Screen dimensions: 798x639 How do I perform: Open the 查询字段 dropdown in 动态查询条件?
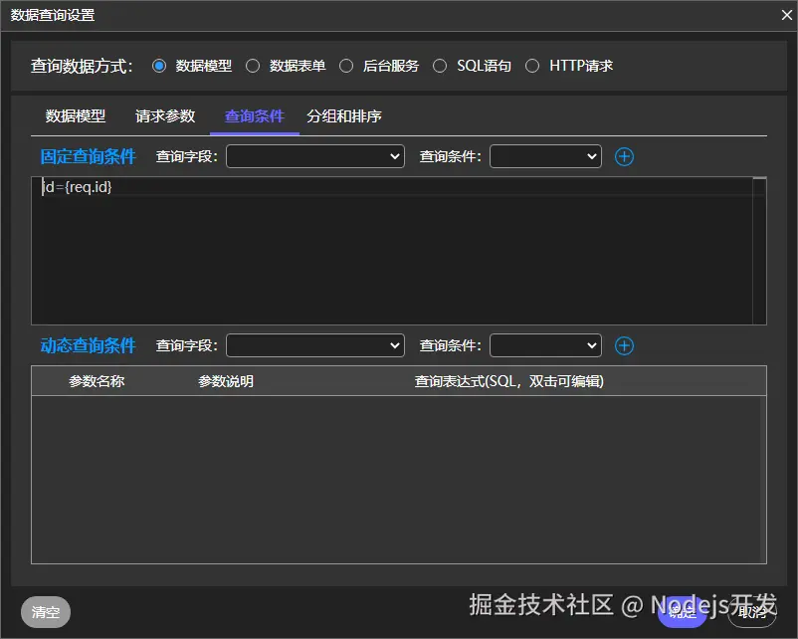[314, 345]
